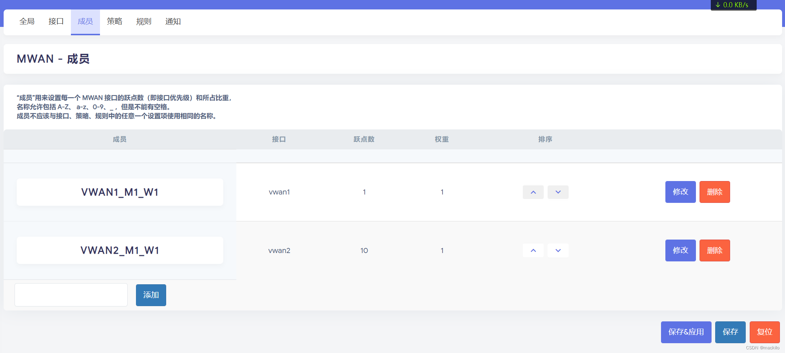Click the 复位 reset button
Screen dimensions: 785x353
tap(765, 332)
